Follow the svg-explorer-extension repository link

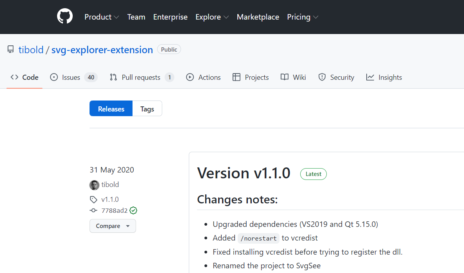102,50
